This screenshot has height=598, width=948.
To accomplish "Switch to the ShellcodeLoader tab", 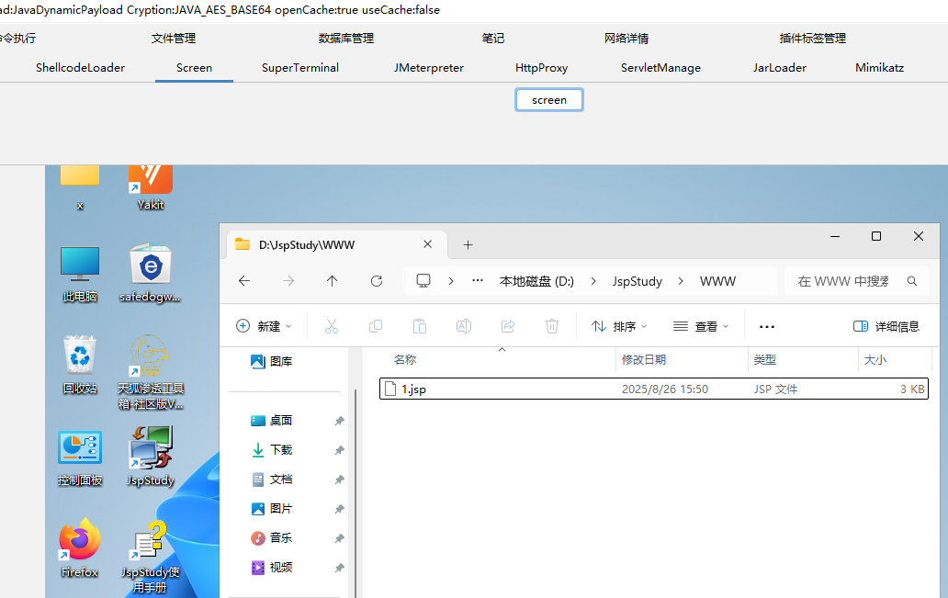I will tap(81, 68).
